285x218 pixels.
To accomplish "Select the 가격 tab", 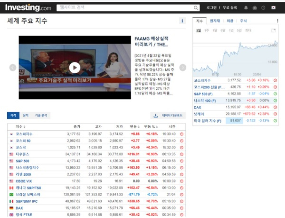I will [13, 115].
